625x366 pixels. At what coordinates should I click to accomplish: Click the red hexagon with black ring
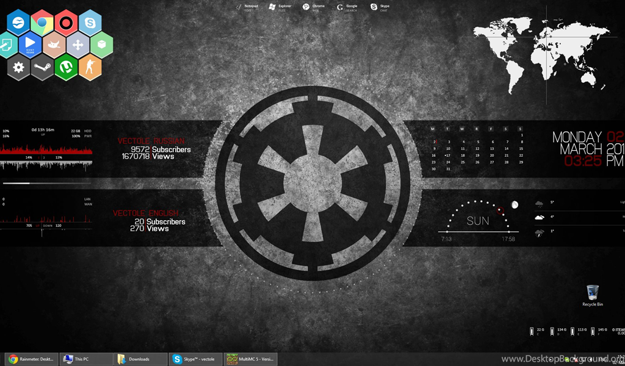pos(66,23)
